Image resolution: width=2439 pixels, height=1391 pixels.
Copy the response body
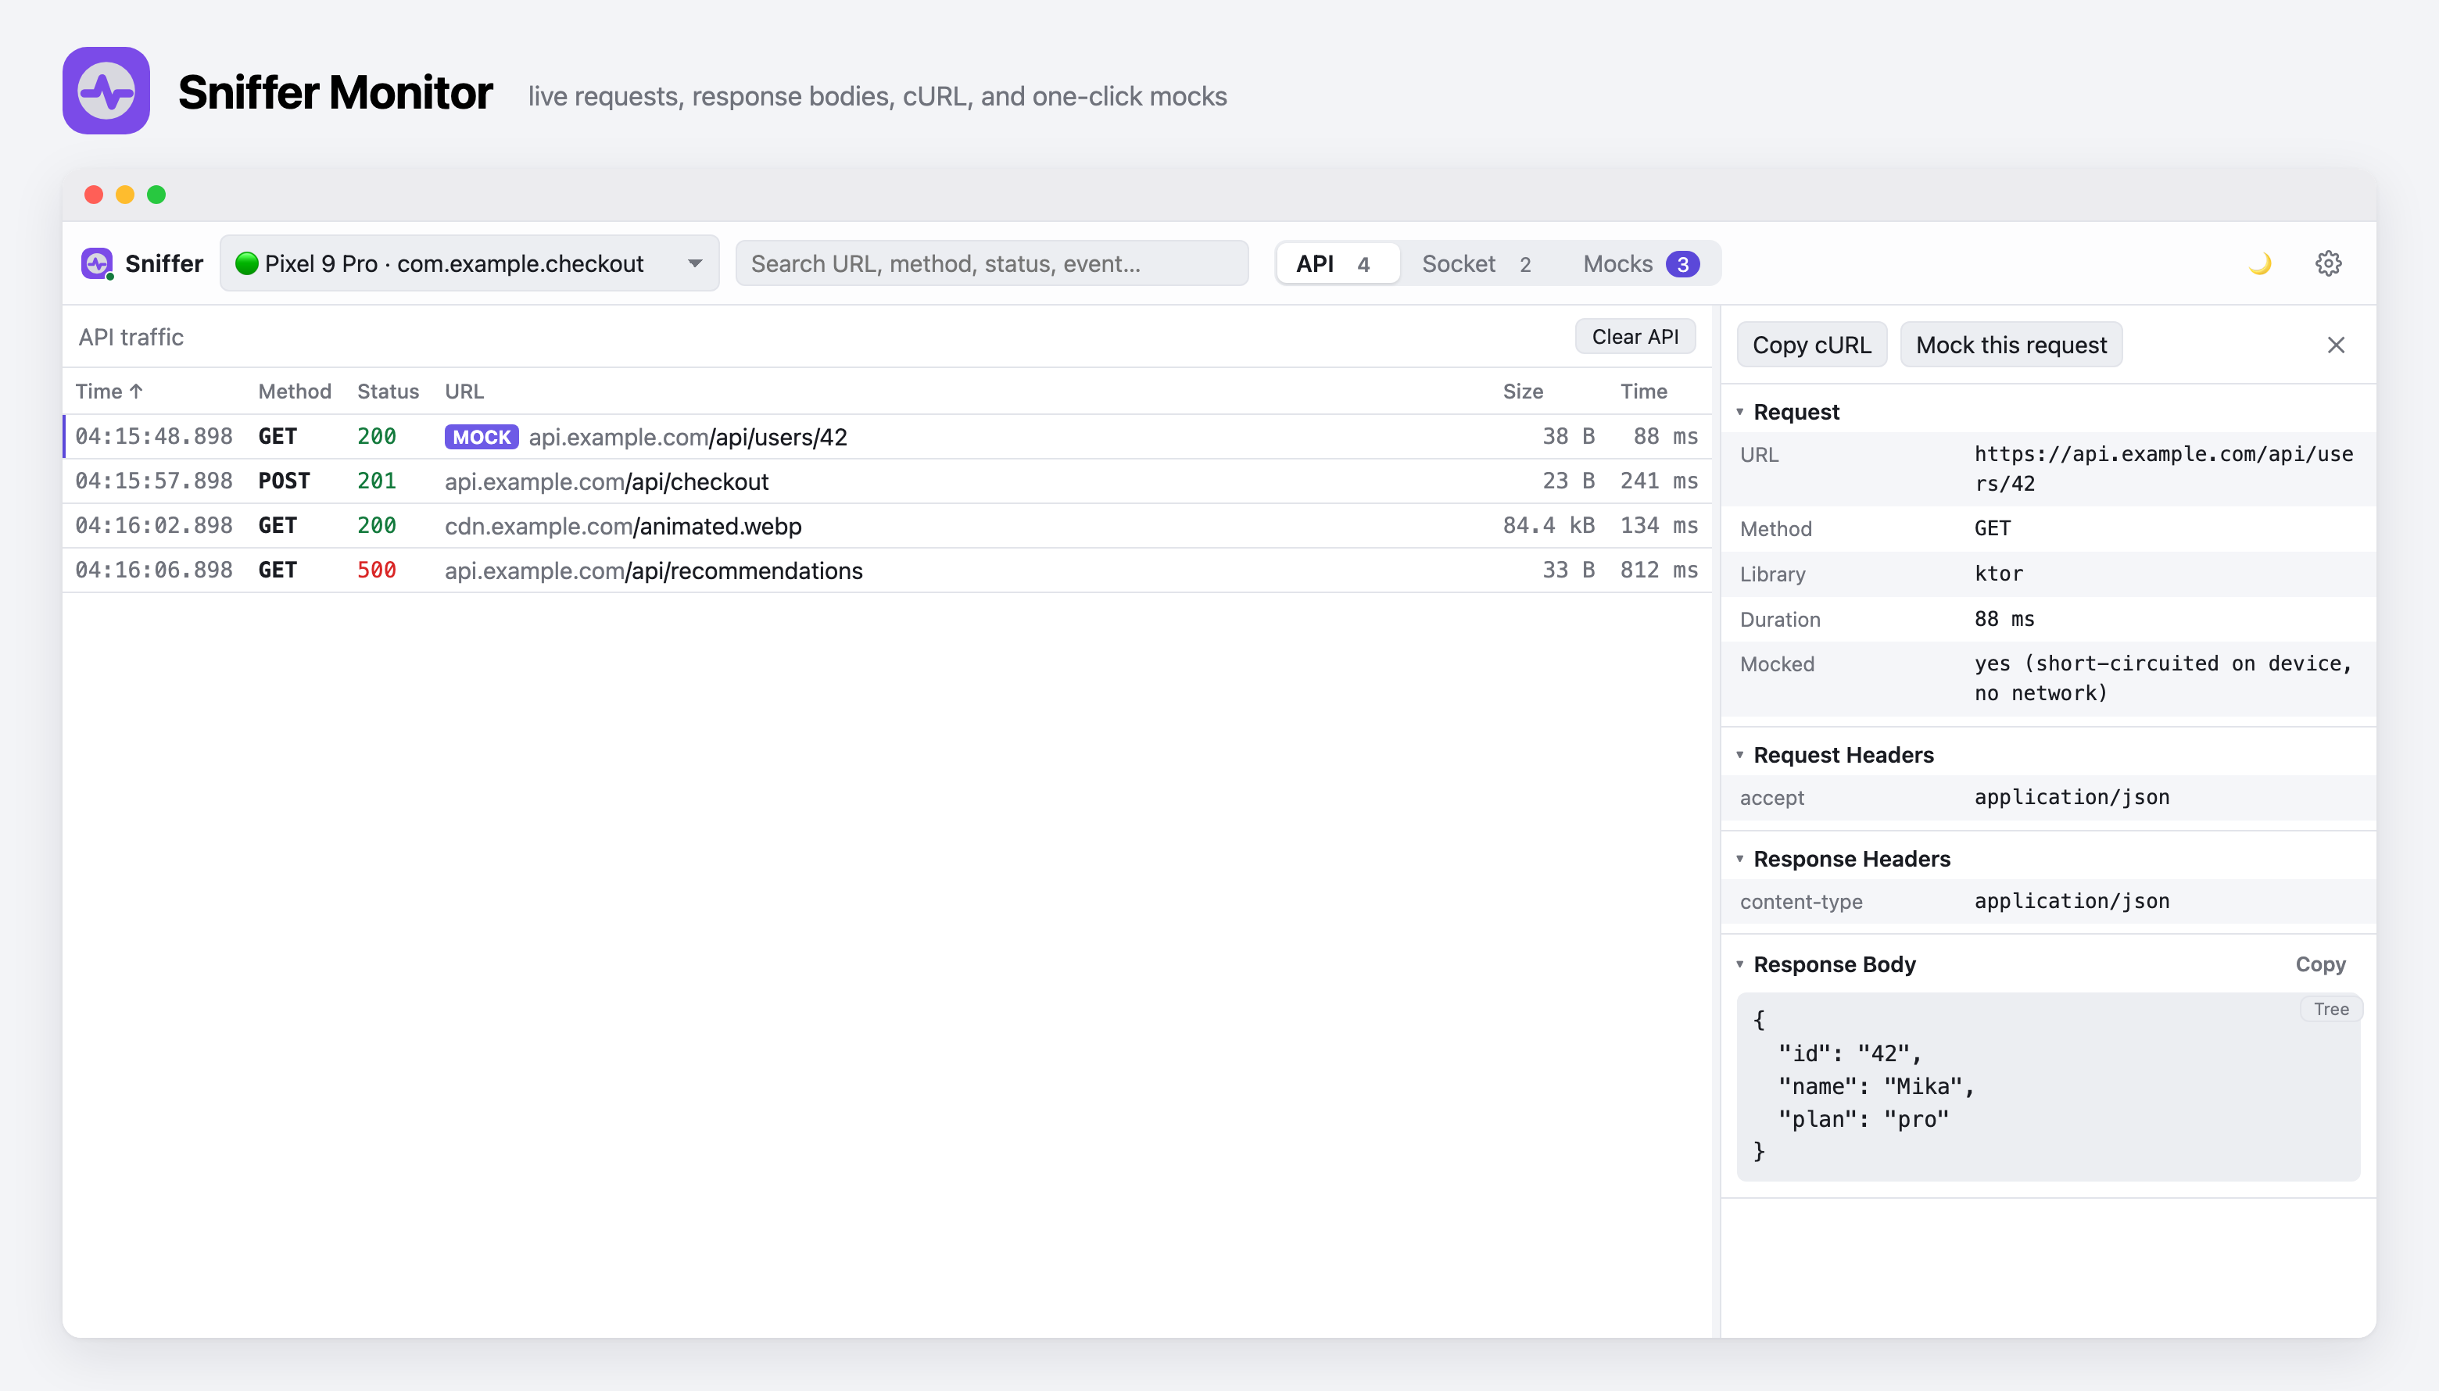(2320, 964)
